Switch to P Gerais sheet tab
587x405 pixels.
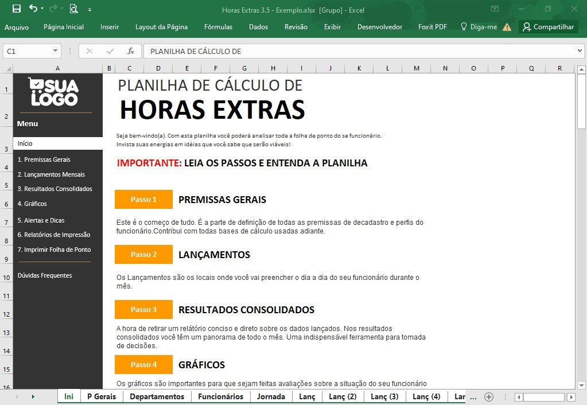pos(102,397)
